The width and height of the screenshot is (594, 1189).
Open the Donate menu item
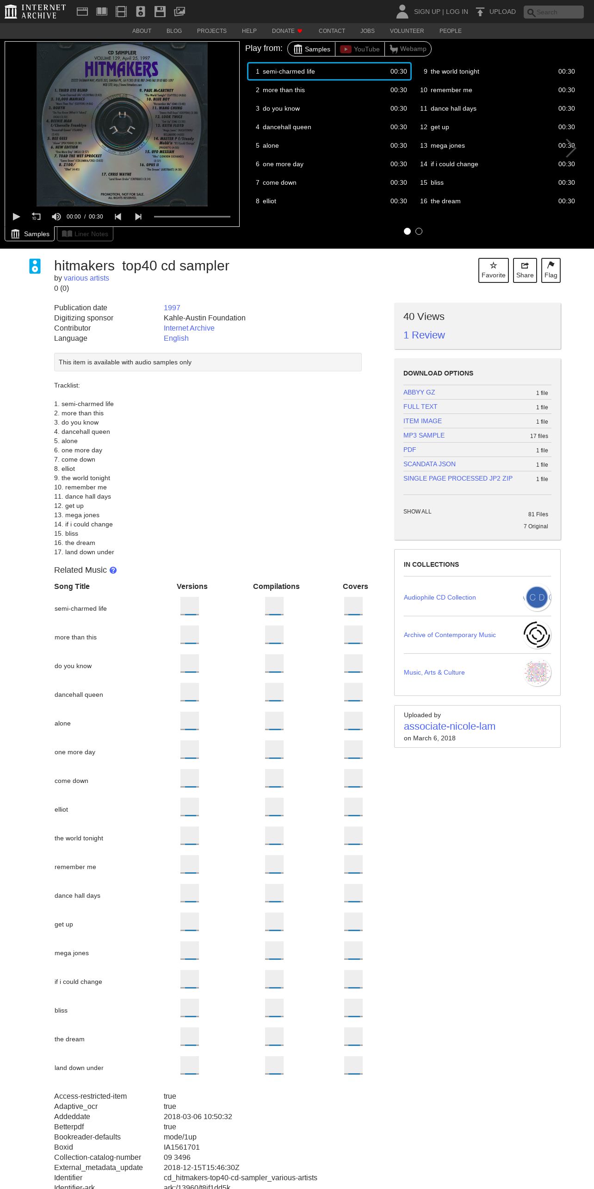point(287,31)
